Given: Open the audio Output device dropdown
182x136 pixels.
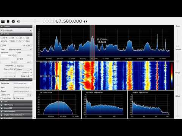Looking at the screenshot, I should coord(23,91).
